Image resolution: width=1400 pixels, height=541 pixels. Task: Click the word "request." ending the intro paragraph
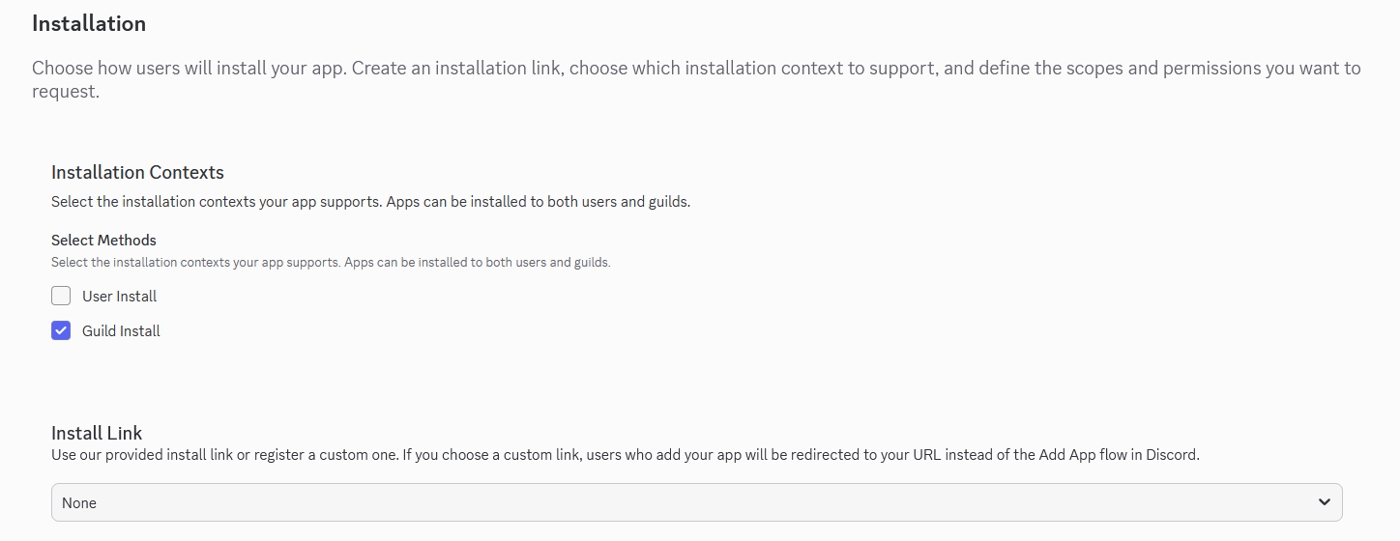point(66,93)
